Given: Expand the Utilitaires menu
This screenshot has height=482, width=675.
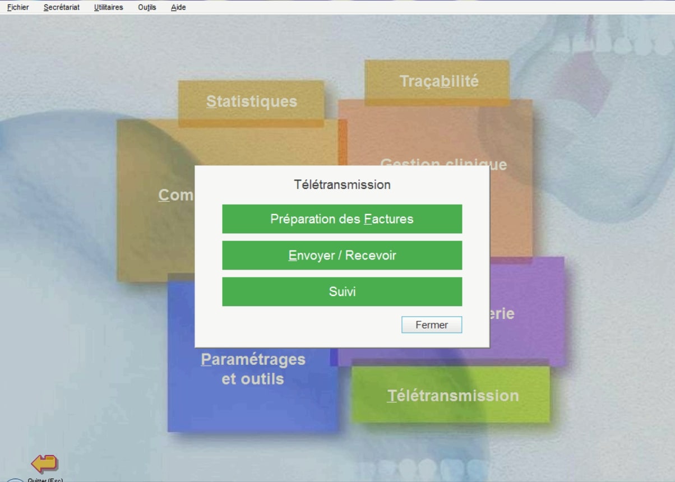Looking at the screenshot, I should [109, 7].
